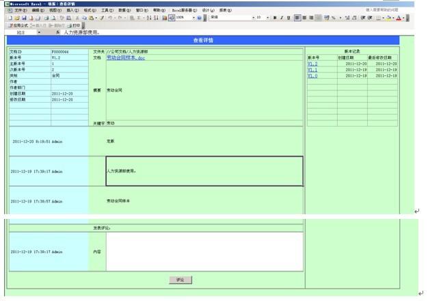Click the Undo arrow icon
The image size is (428, 301).
110,18
